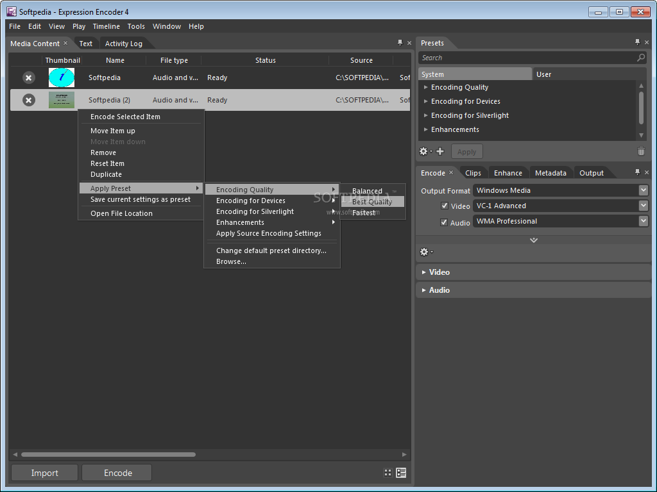Switch to thumbnail grid view

click(388, 473)
